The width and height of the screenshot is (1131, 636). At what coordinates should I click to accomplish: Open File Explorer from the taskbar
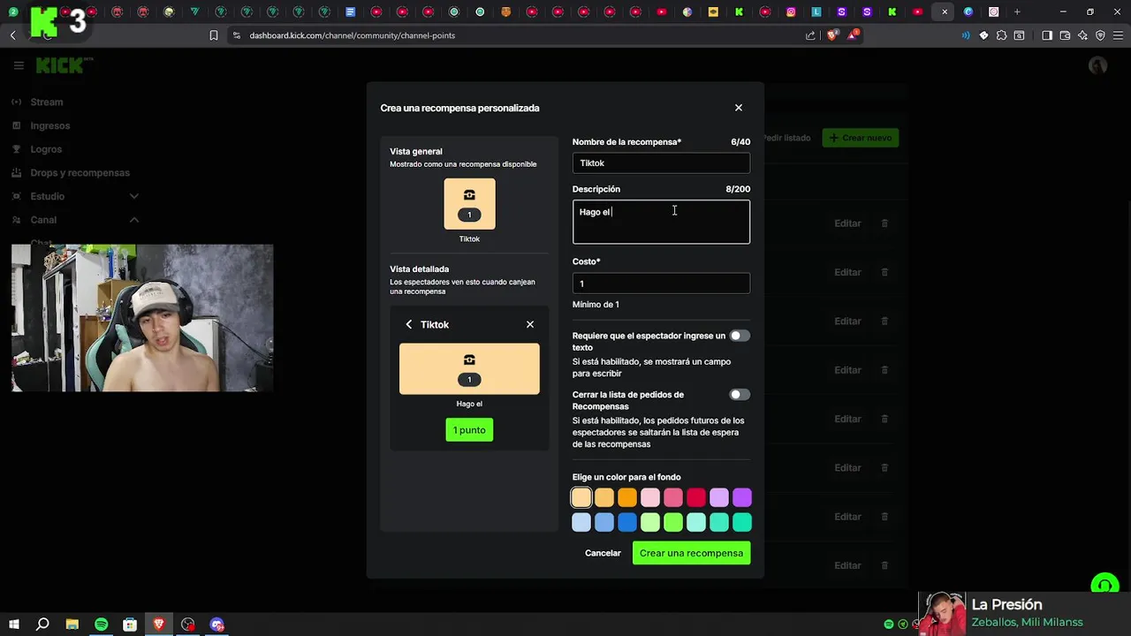tap(72, 625)
